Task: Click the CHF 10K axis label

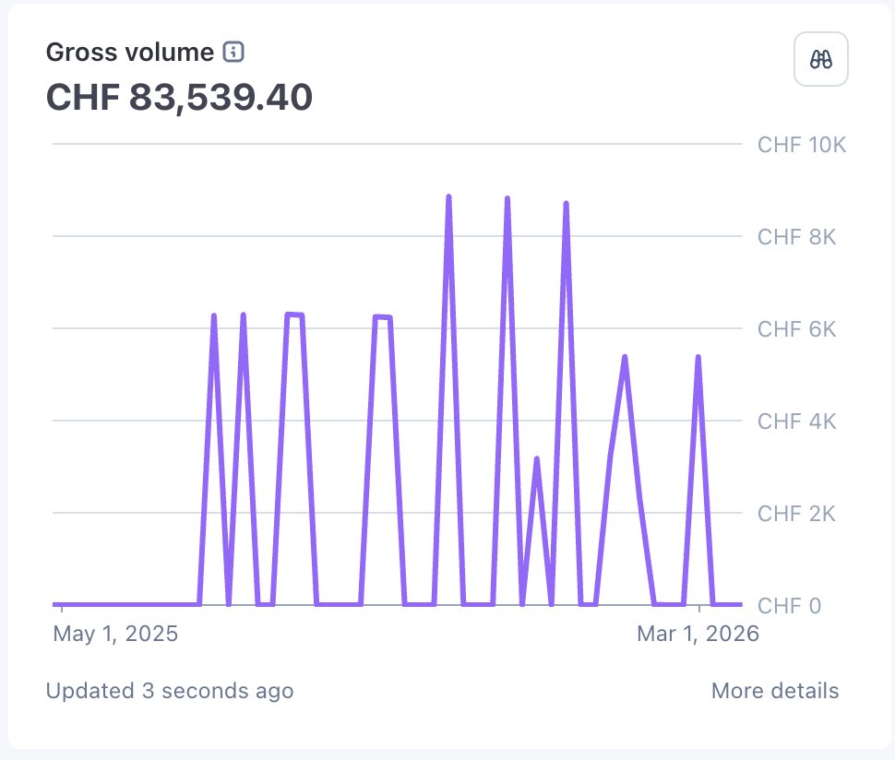Action: [x=802, y=145]
